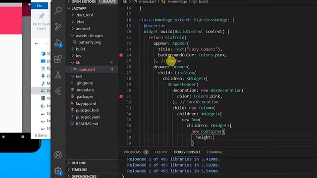
Task: Switch to the TERMINAL tab
Action: (x=214, y=152)
